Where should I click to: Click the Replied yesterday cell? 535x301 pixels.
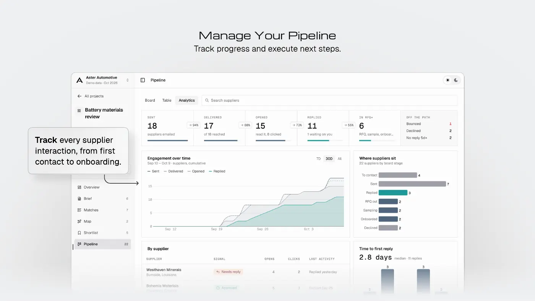323,272
